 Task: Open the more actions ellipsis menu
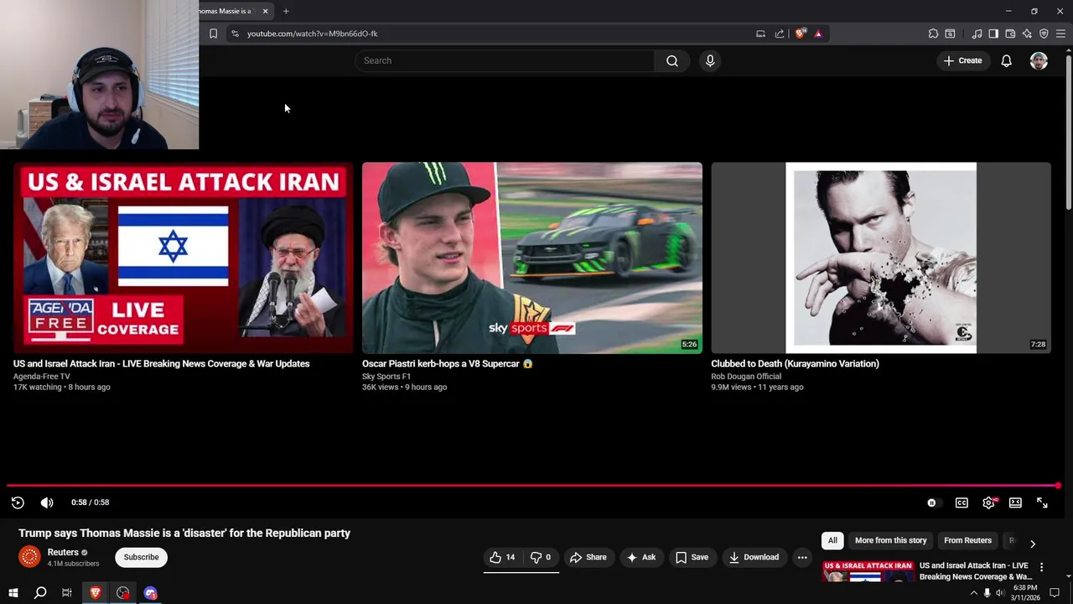point(802,557)
